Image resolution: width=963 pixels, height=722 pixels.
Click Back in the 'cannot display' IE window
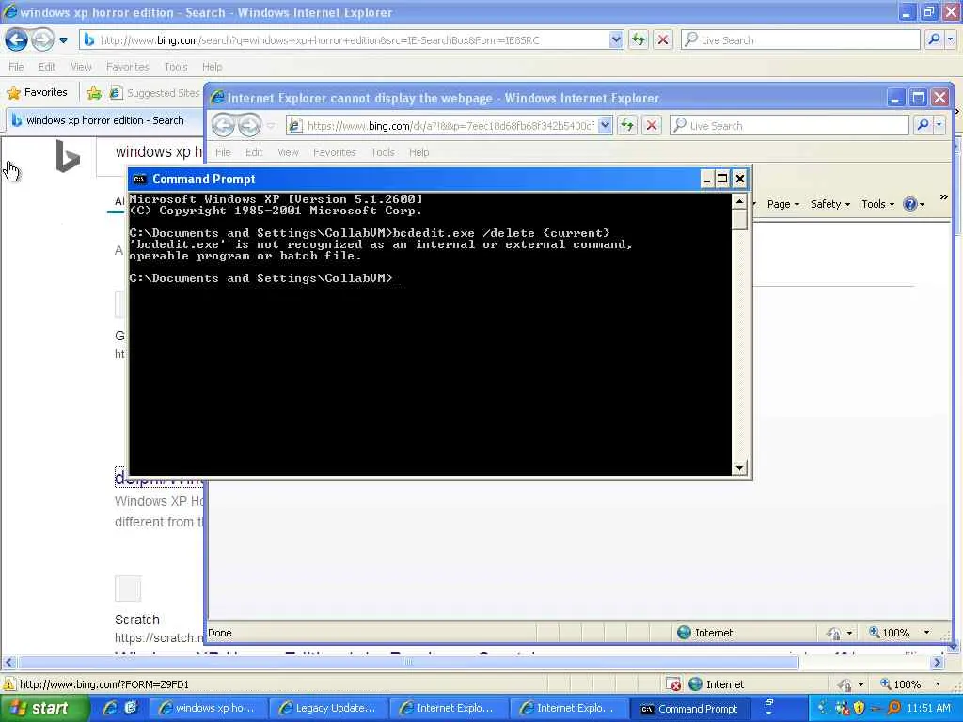point(224,125)
